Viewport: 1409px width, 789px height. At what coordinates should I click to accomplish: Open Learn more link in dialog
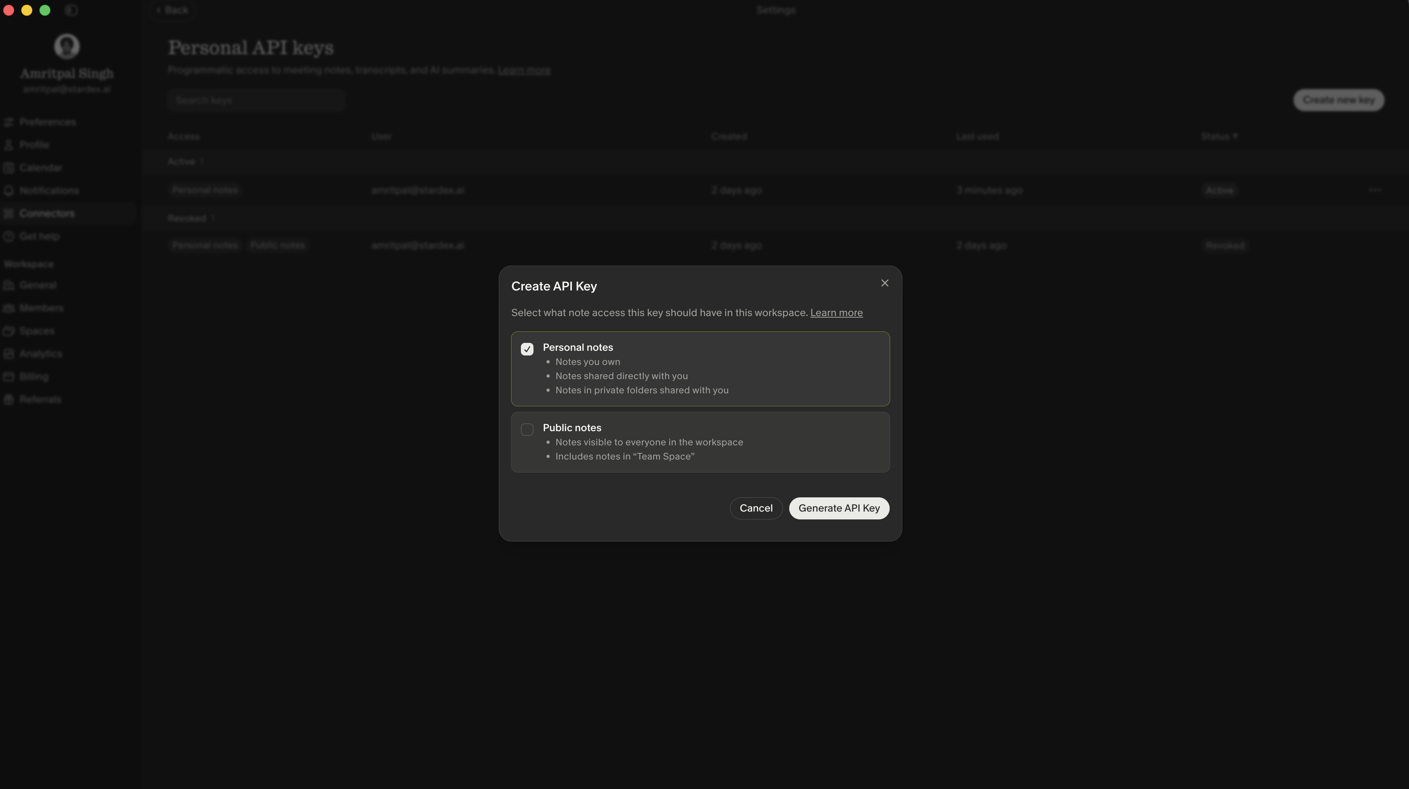(x=836, y=313)
